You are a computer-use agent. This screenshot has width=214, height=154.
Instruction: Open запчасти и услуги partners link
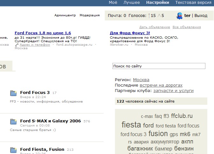click(174, 91)
